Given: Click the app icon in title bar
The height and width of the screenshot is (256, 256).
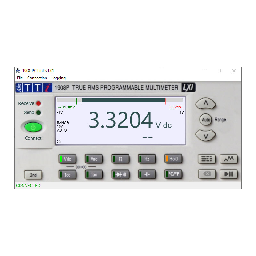Looking at the screenshot, I should tap(18, 71).
